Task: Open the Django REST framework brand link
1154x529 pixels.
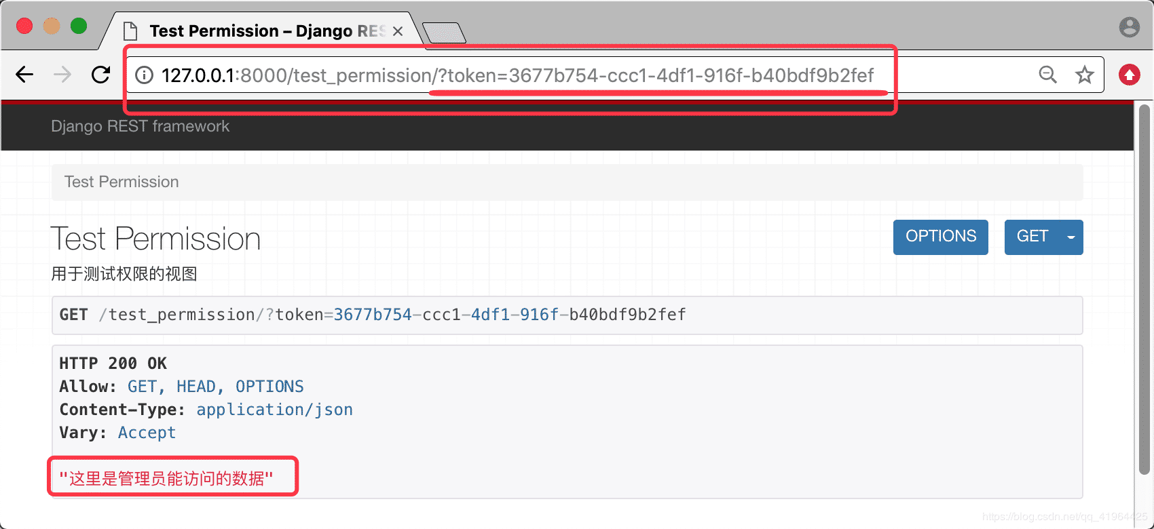Action: pos(140,126)
